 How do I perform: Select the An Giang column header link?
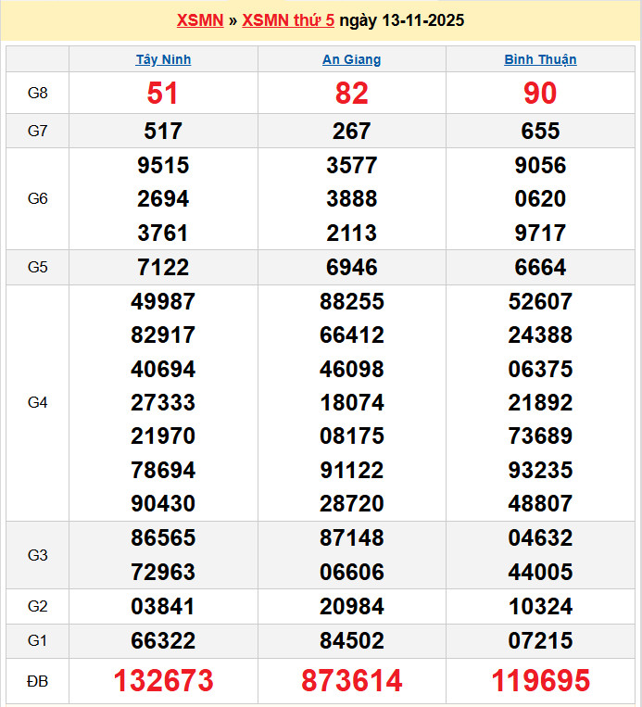pyautogui.click(x=351, y=59)
